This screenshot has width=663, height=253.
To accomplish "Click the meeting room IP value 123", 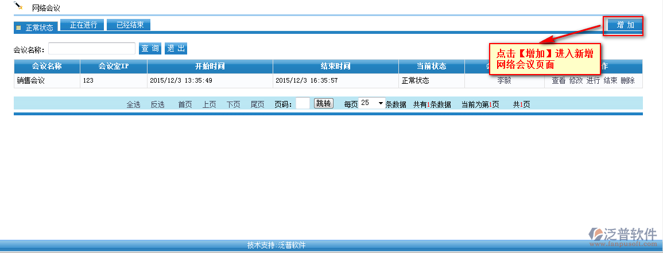I will (88, 81).
